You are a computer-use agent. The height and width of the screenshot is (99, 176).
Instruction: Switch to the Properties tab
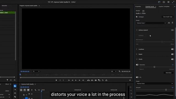[138, 7]
